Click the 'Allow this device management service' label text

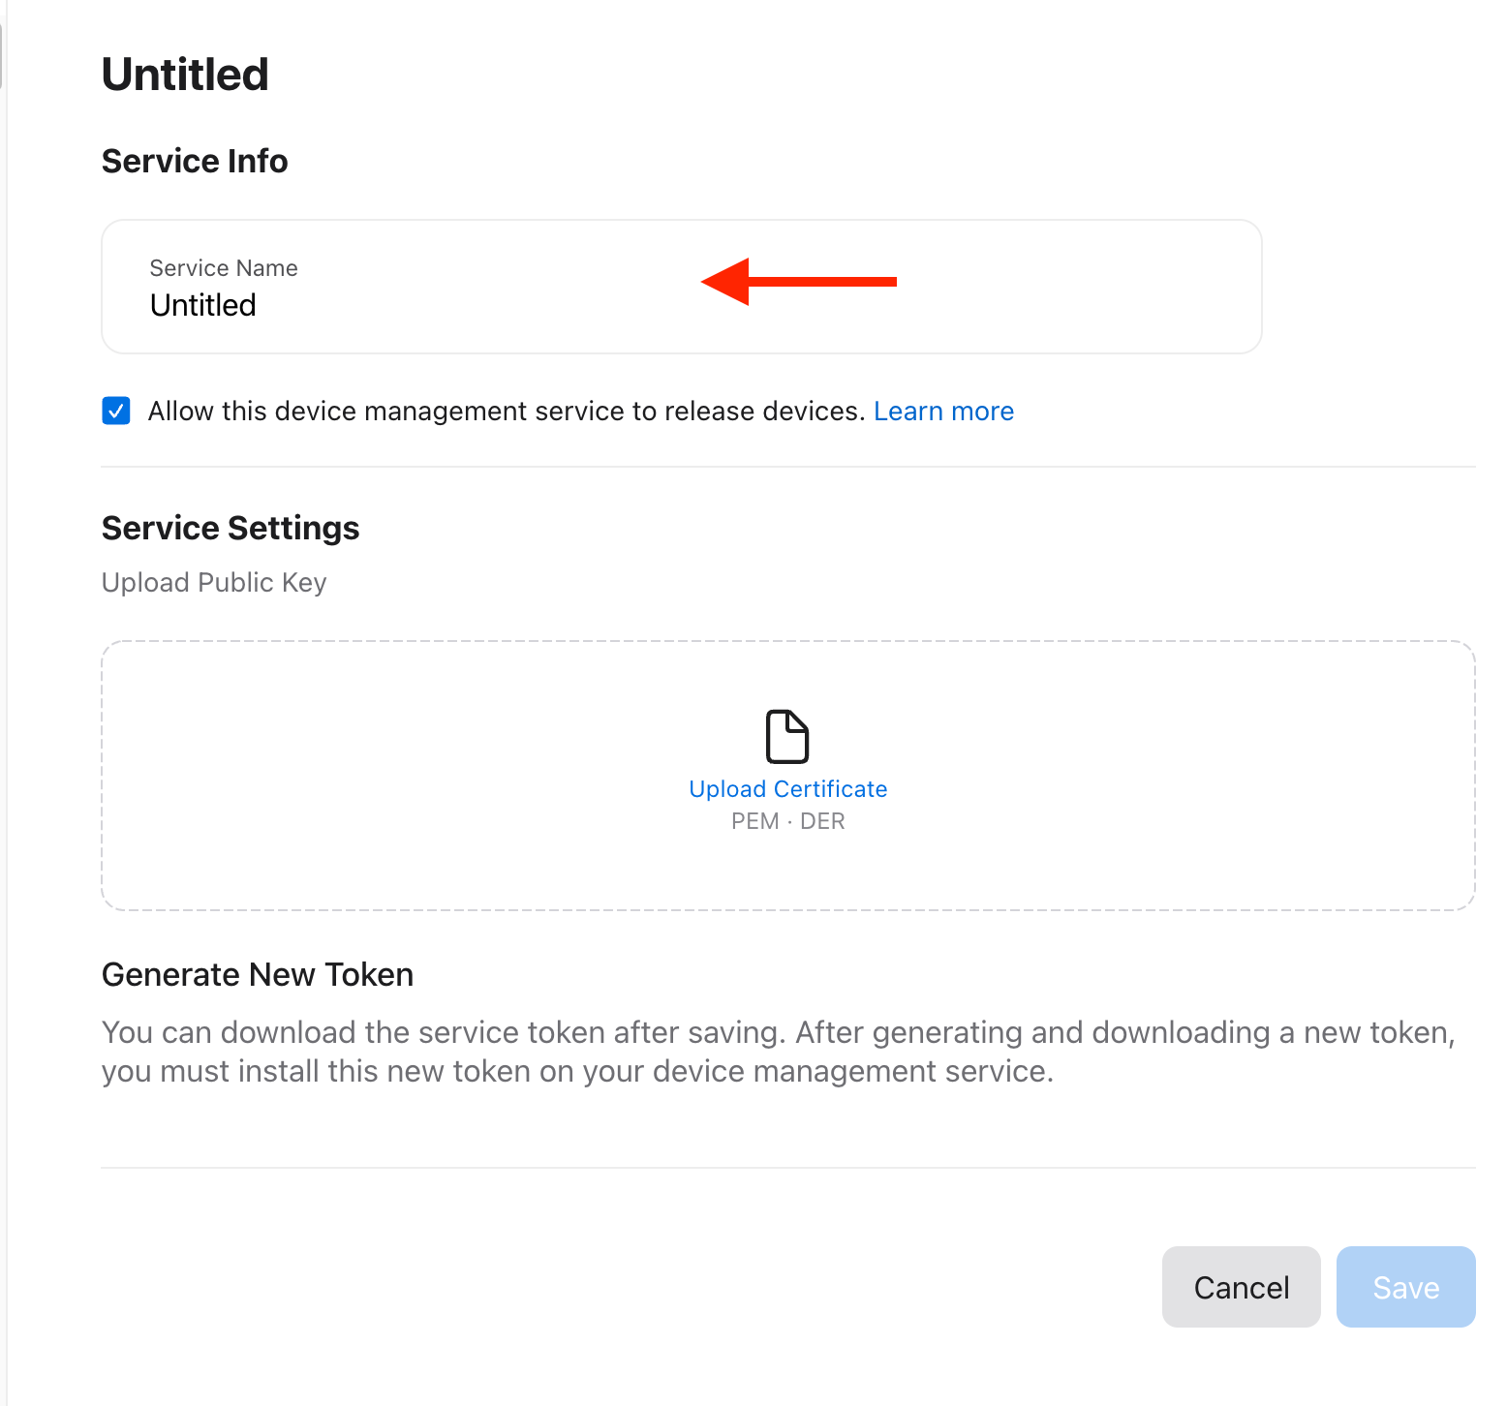(506, 412)
